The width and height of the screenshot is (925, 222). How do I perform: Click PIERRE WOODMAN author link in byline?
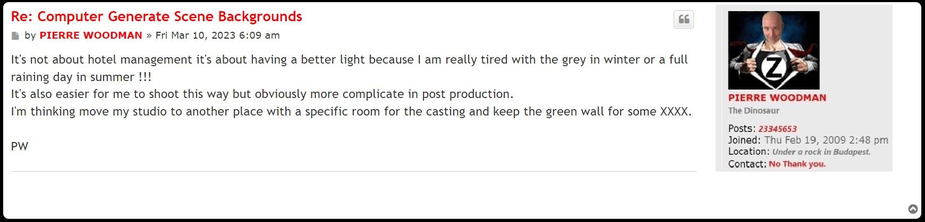[x=91, y=35]
